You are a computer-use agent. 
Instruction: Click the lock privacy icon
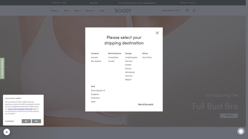click(7, 132)
